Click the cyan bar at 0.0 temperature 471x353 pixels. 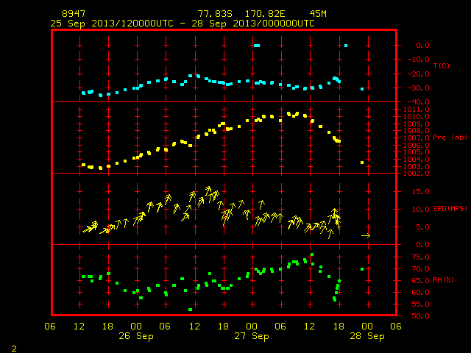click(x=257, y=46)
